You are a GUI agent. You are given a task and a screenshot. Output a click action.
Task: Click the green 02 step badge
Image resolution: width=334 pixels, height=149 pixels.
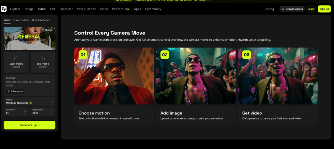click(x=165, y=55)
